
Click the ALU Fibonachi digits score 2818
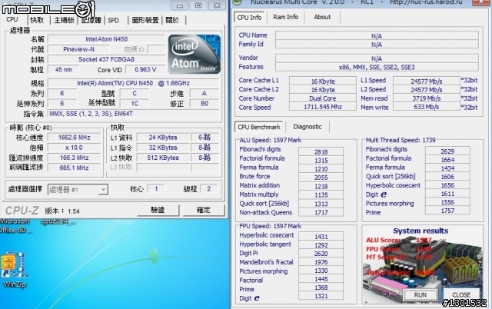tap(321, 152)
